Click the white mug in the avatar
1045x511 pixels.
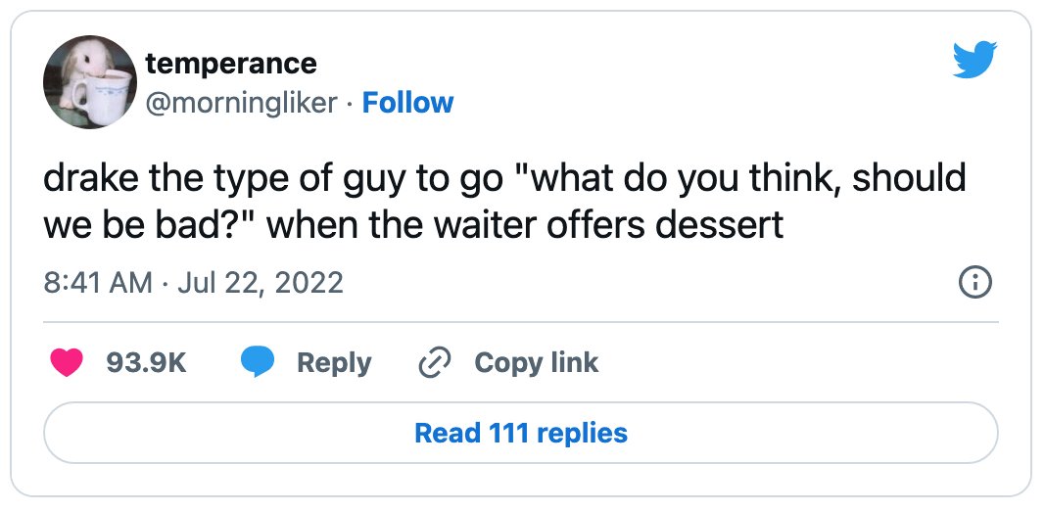pos(103,97)
